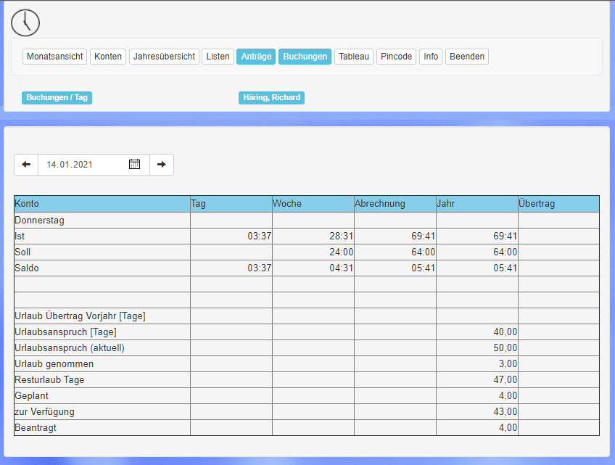Open the Pincode page

pos(396,57)
